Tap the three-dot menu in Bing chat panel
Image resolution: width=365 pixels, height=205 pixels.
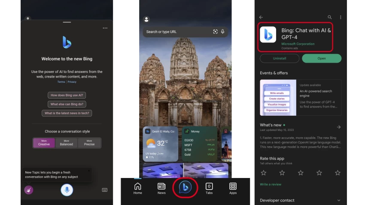coord(105,28)
